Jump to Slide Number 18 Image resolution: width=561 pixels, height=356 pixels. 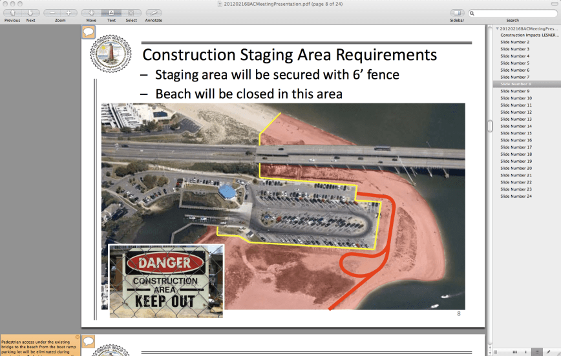516,154
